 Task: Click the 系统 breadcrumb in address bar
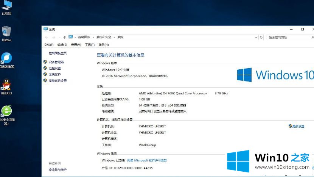120,37
